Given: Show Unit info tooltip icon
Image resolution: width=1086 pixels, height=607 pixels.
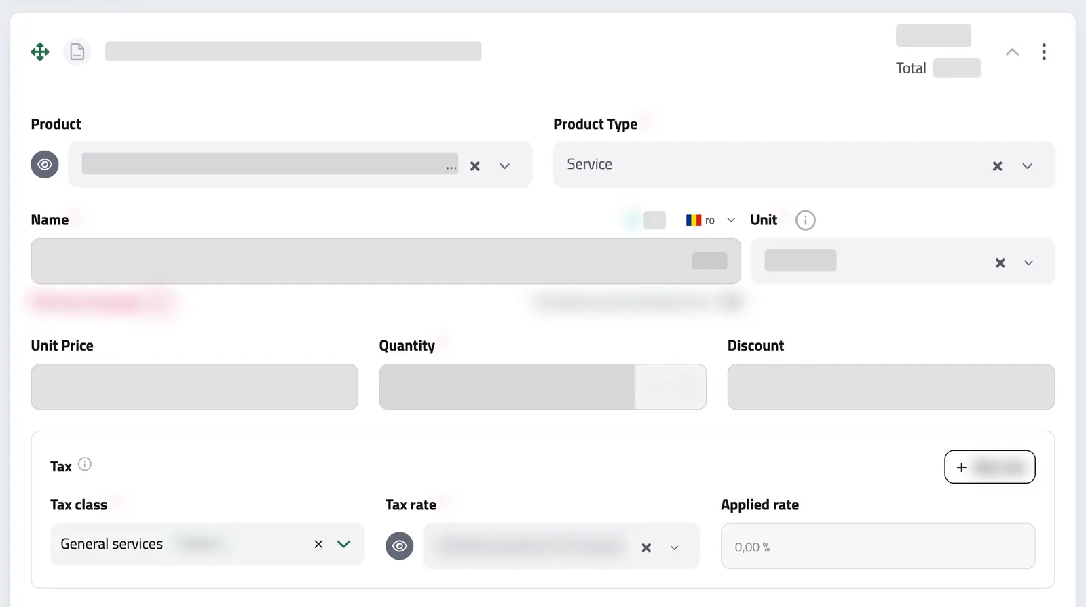Looking at the screenshot, I should point(805,220).
